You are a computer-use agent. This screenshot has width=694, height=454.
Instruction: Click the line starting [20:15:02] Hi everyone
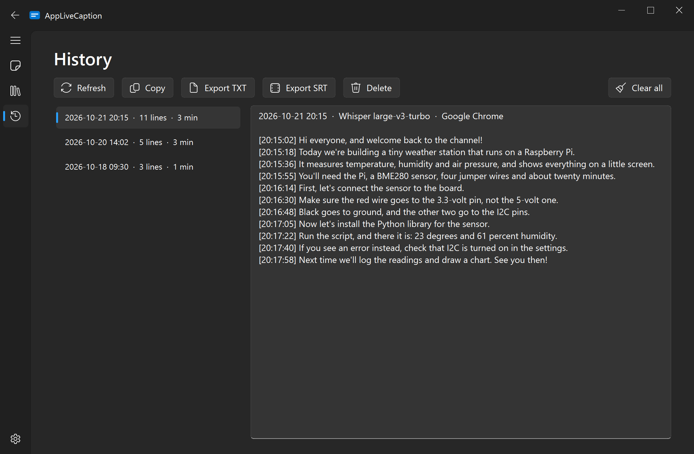(370, 140)
